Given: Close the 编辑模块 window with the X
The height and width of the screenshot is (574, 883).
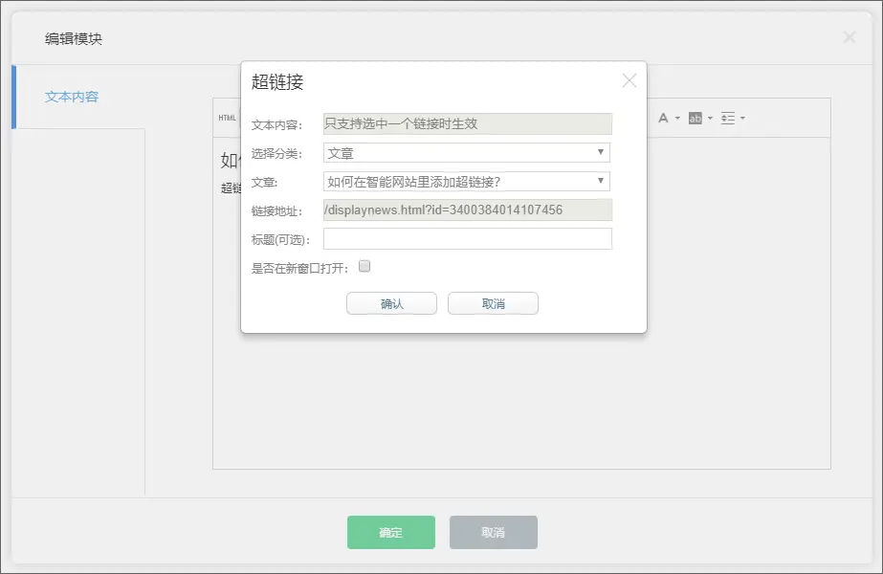Looking at the screenshot, I should [x=849, y=37].
